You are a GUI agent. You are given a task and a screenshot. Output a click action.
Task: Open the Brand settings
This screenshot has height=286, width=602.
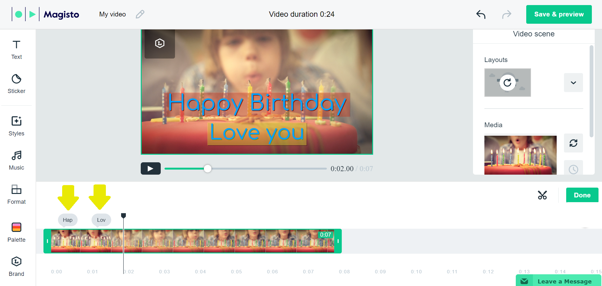[16, 267]
